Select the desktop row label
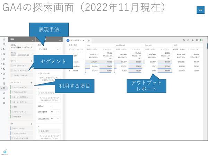 pyautogui.click(x=76, y=66)
